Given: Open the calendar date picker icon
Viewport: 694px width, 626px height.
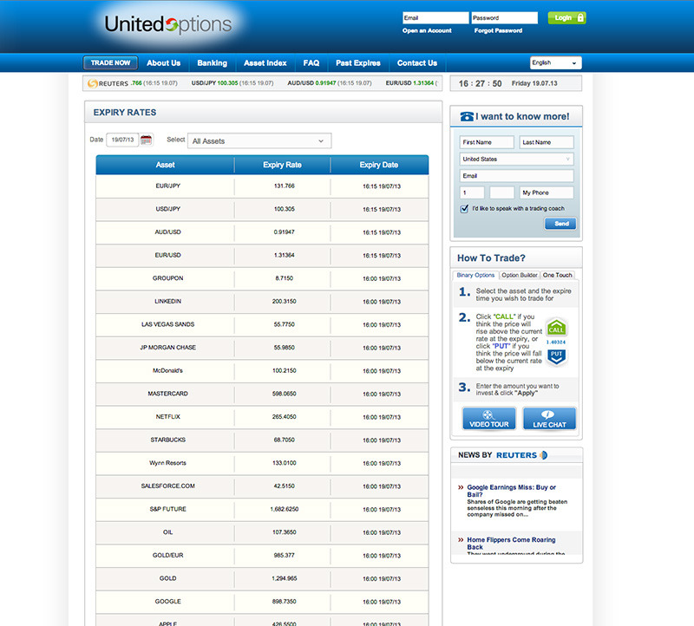Looking at the screenshot, I should click(146, 140).
